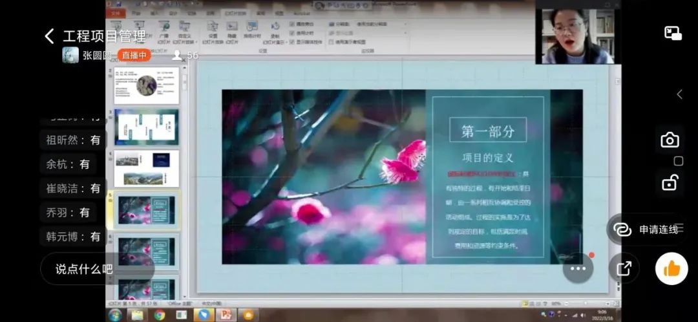The image size is (698, 322).
Task: Toggle the 使用计时 checkbox in ribbon
Action: pos(292,32)
